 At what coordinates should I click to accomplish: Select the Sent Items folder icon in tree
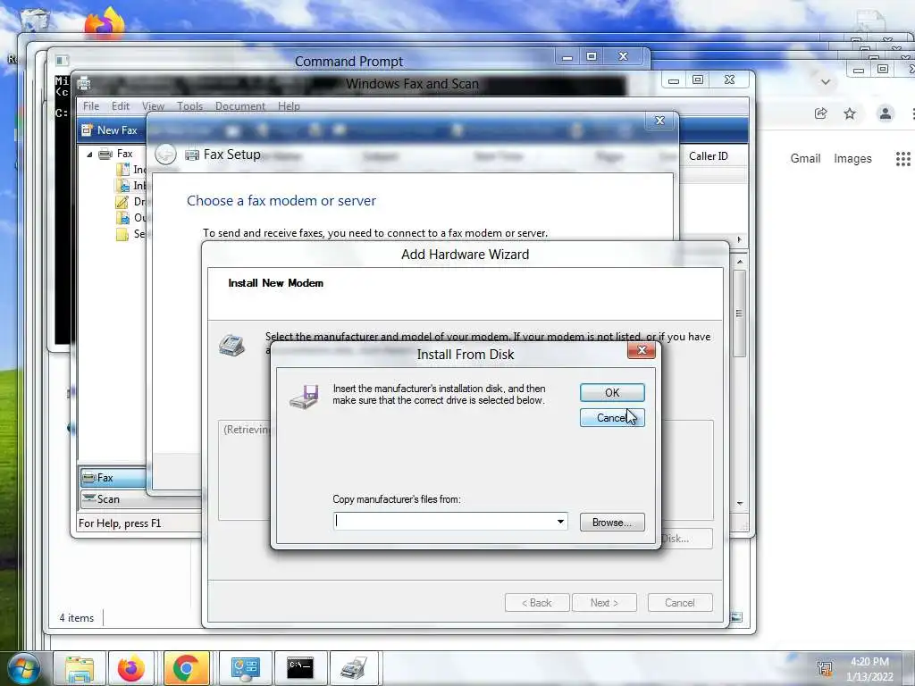pos(122,235)
